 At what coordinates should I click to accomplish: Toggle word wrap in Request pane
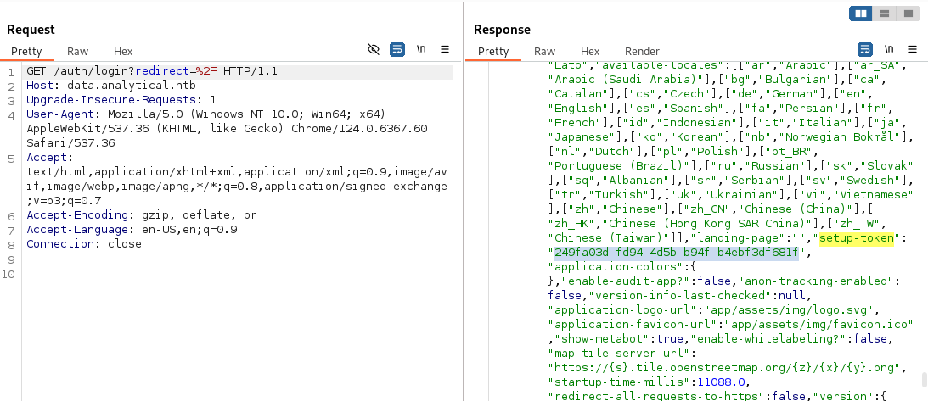pyautogui.click(x=397, y=50)
